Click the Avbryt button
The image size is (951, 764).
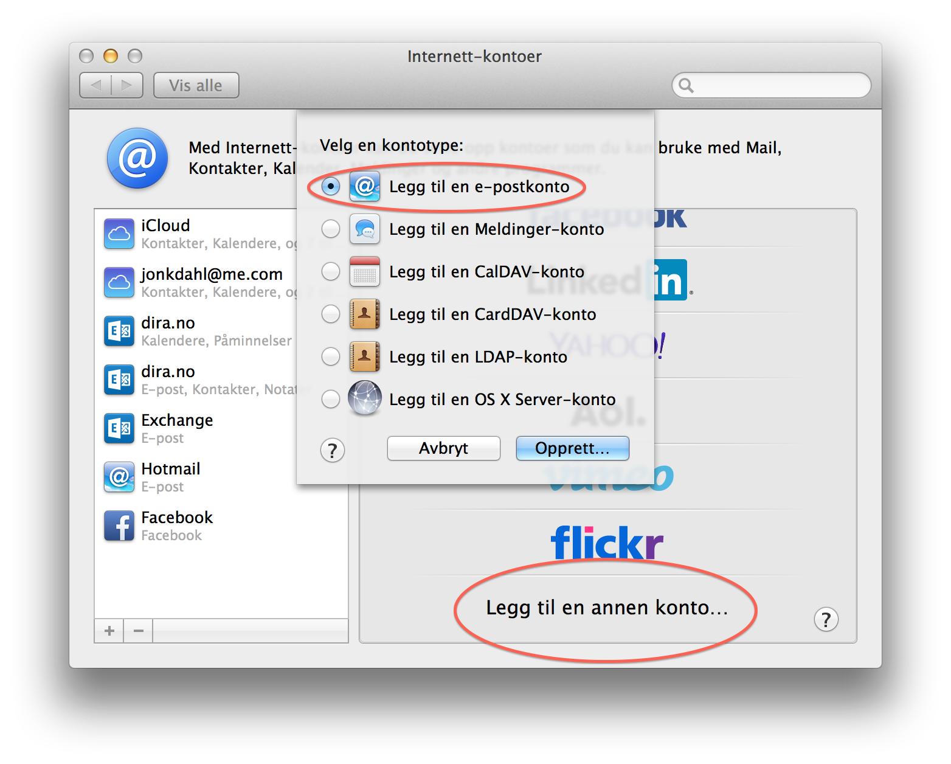[x=444, y=448]
